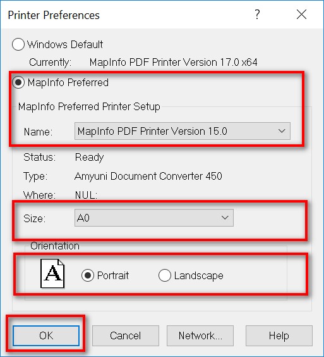
Task: Click the chevron arrow of the Size dropdown
Action: (225, 218)
